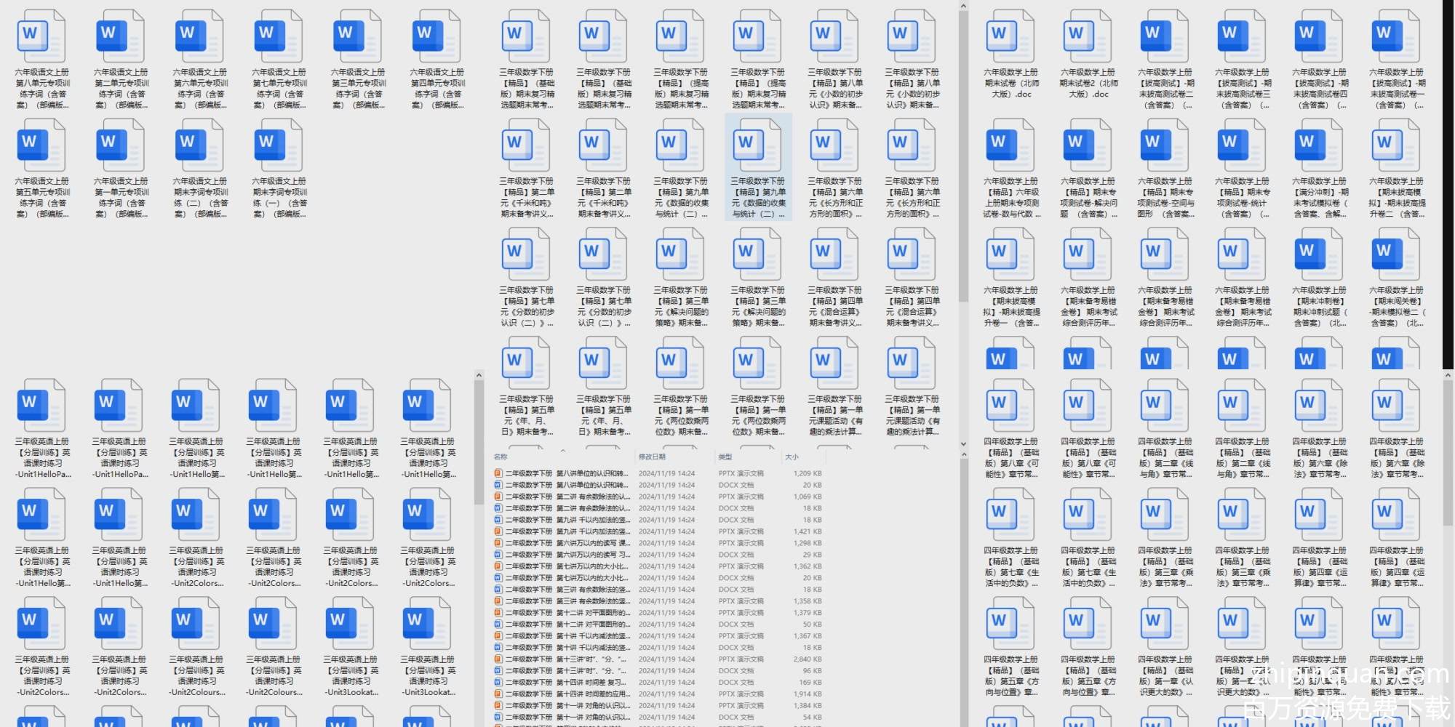Open 六年级语文上册 第八单元专项训练 Word file

click(x=41, y=36)
